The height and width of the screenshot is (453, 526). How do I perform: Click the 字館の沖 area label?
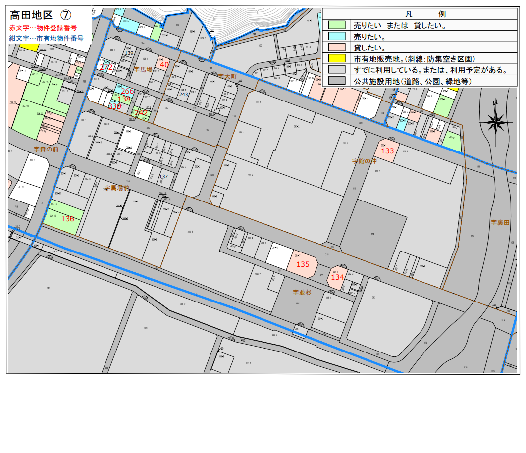(x=365, y=161)
